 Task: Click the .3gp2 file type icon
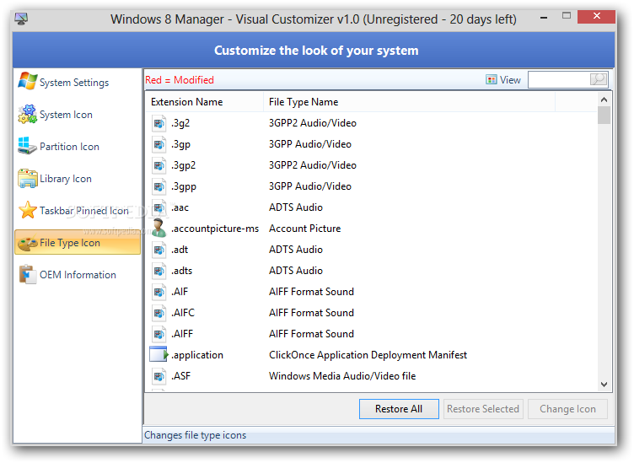tap(158, 165)
